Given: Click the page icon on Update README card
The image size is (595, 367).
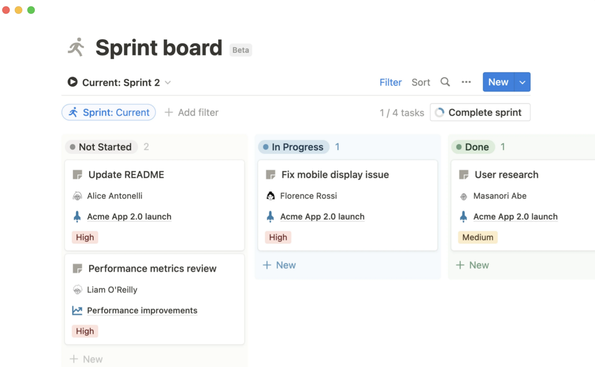Looking at the screenshot, I should tap(77, 174).
